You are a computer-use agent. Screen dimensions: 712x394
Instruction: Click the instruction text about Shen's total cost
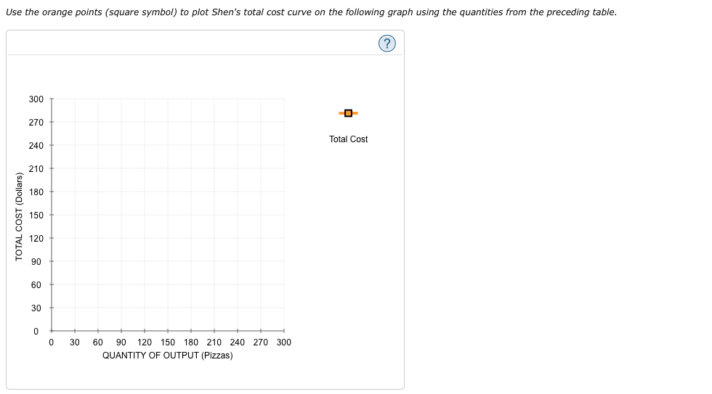[x=312, y=12]
